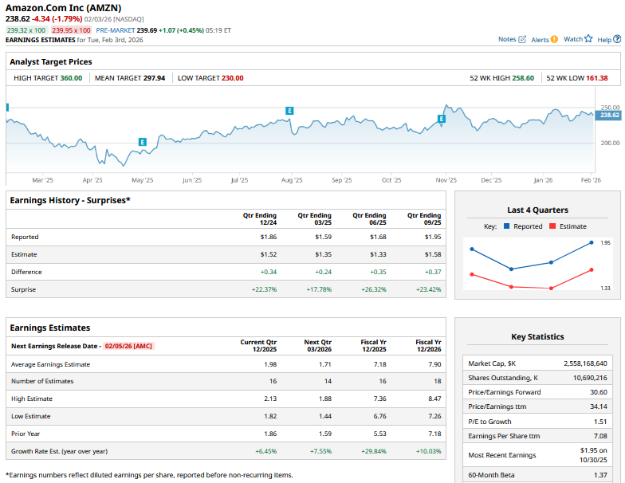
Task: Open Help question mark icon
Action: click(x=616, y=39)
